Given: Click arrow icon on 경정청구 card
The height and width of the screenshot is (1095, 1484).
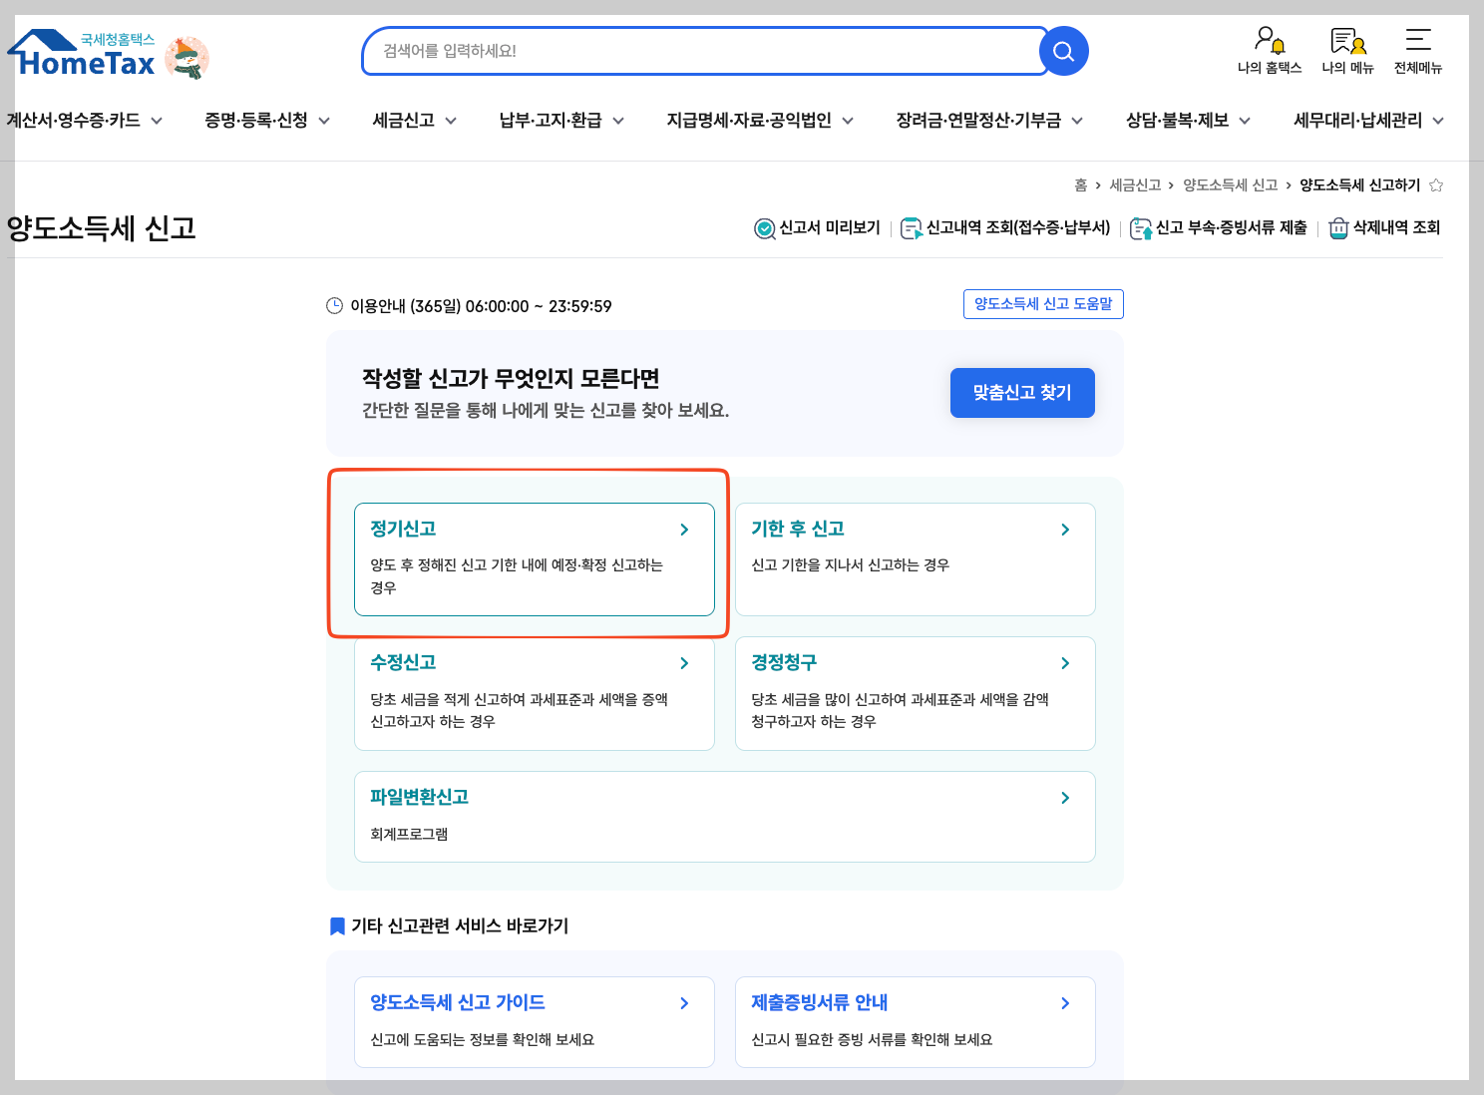Looking at the screenshot, I should click(x=1065, y=663).
